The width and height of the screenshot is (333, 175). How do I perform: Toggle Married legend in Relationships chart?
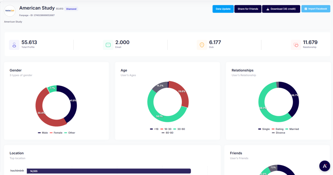(292, 129)
